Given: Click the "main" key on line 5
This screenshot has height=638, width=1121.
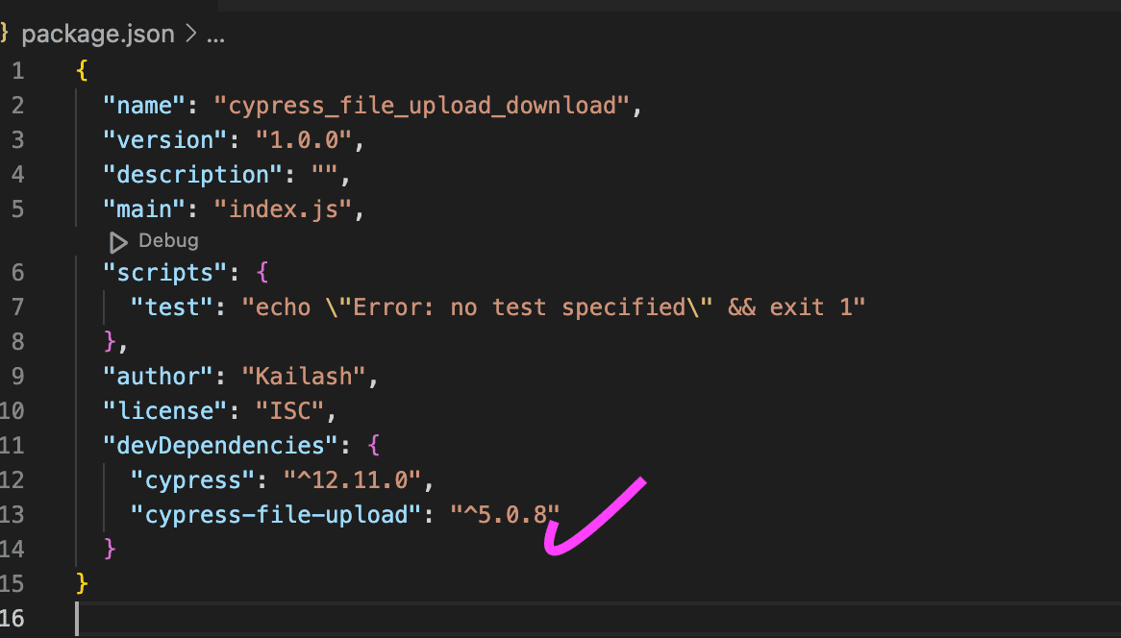Looking at the screenshot, I should [145, 209].
